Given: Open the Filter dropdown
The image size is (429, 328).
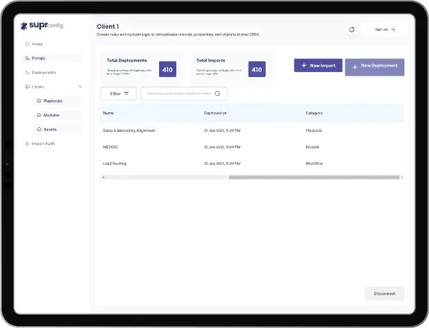Looking at the screenshot, I should [118, 93].
